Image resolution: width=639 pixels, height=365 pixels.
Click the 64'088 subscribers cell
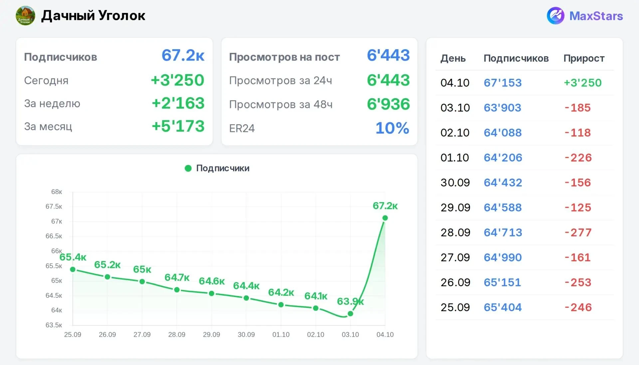[x=503, y=133]
